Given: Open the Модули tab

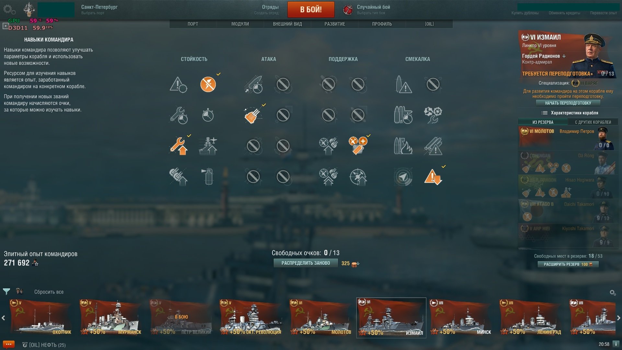Looking at the screenshot, I should [x=240, y=24].
